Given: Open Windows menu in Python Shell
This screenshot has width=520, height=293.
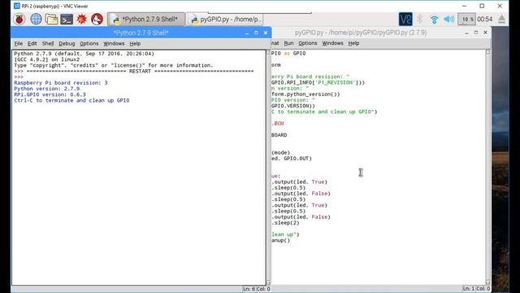Looking at the screenshot, I should (114, 43).
